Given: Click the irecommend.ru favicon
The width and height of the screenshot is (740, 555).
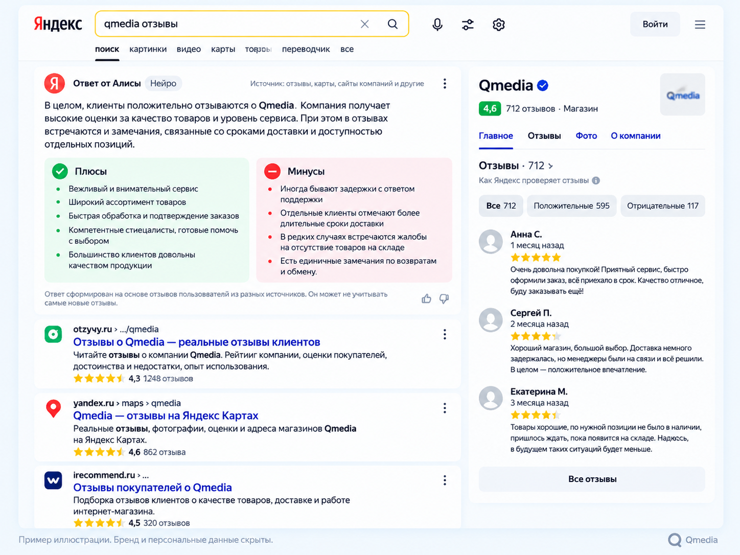Looking at the screenshot, I should (x=53, y=480).
